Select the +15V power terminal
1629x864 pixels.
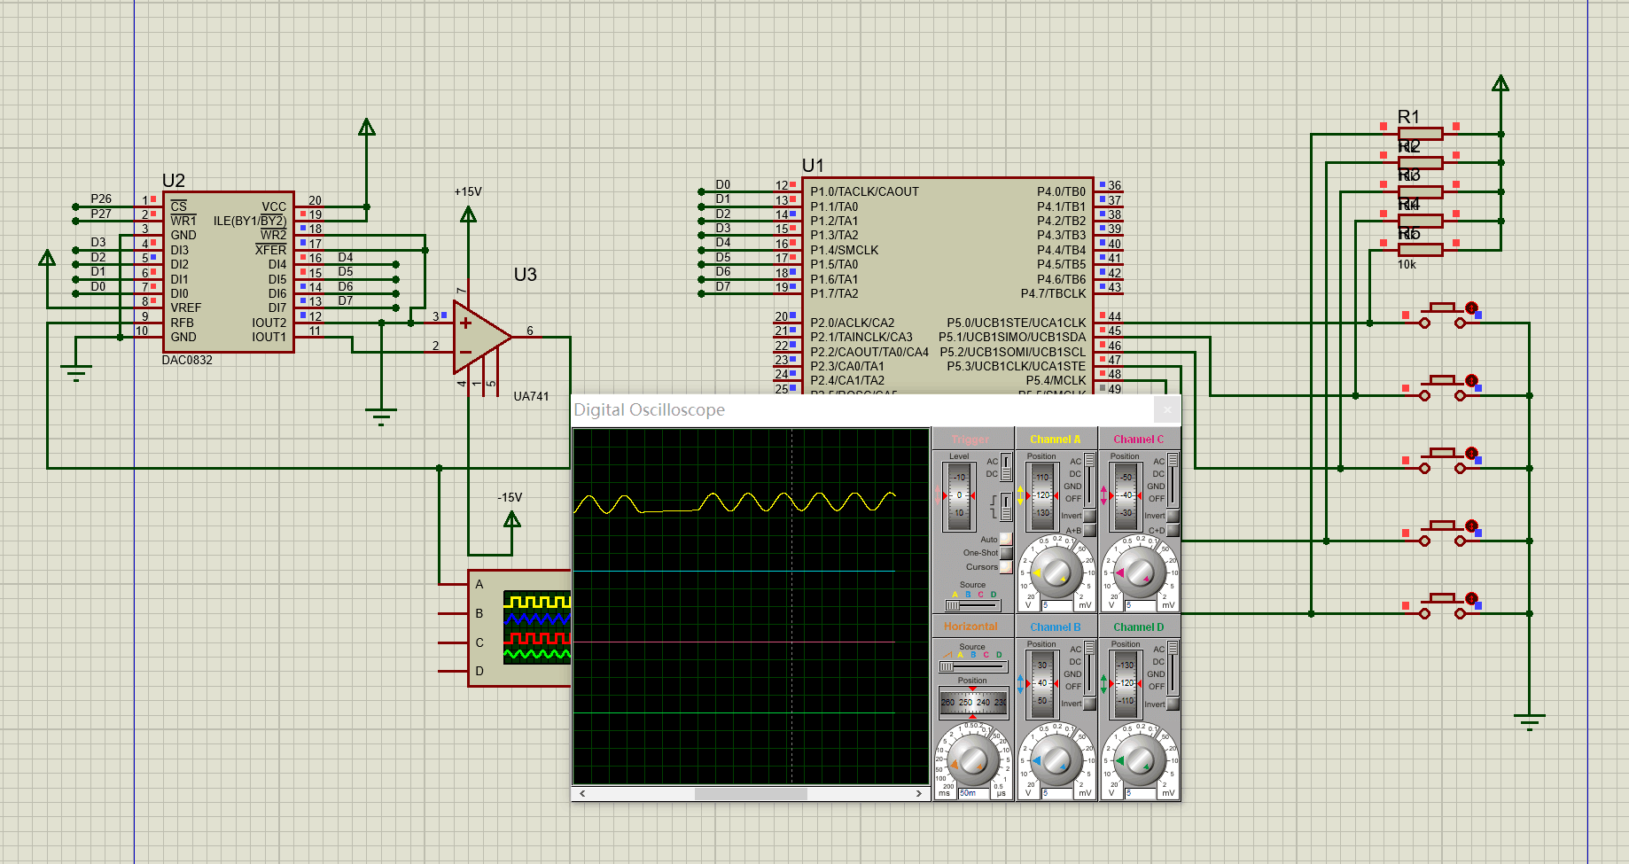(x=469, y=214)
